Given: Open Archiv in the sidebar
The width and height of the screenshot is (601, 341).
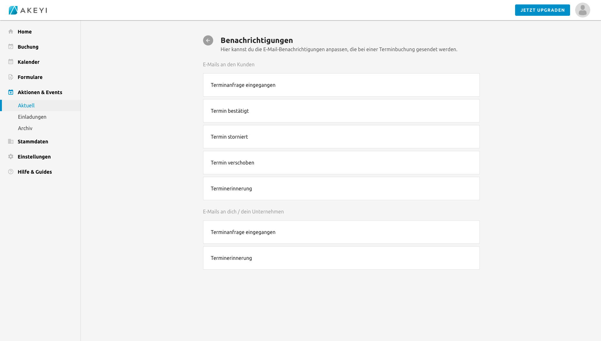Looking at the screenshot, I should click(x=25, y=128).
